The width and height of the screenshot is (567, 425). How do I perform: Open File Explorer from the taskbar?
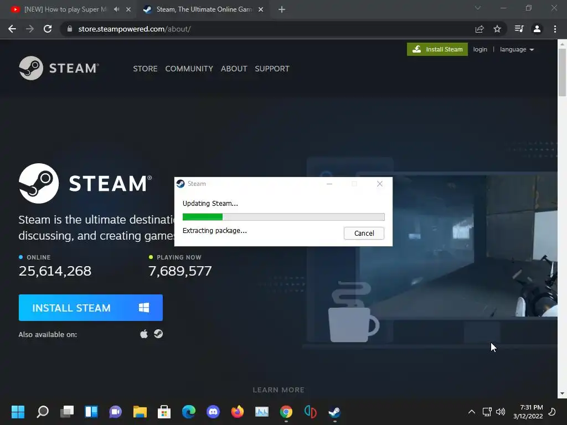click(x=140, y=412)
